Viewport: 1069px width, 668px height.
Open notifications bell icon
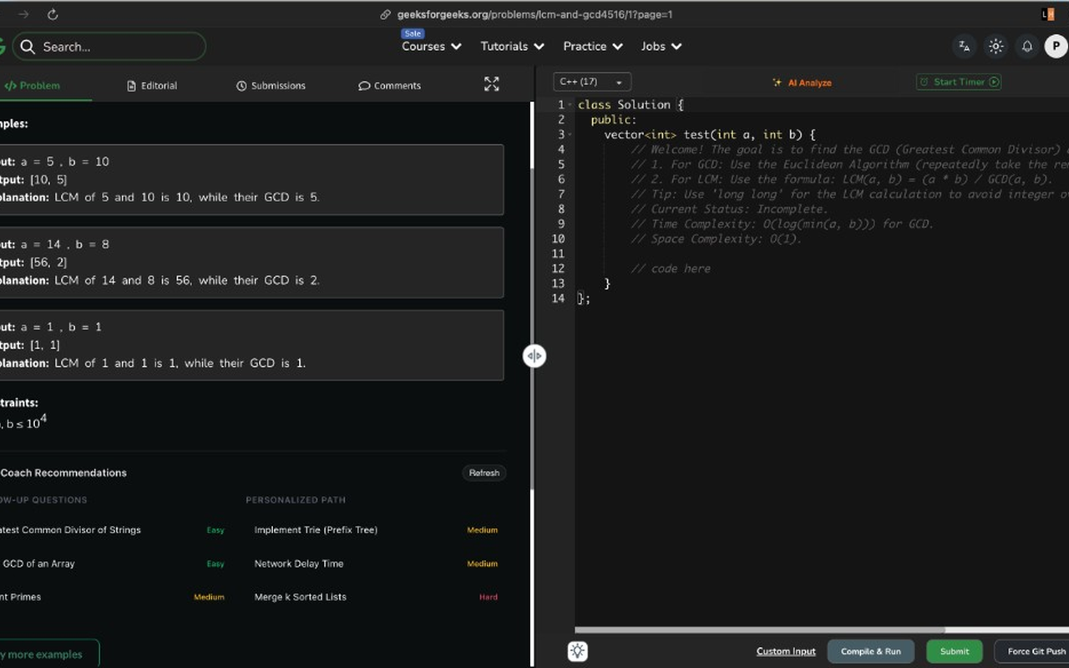click(1027, 47)
